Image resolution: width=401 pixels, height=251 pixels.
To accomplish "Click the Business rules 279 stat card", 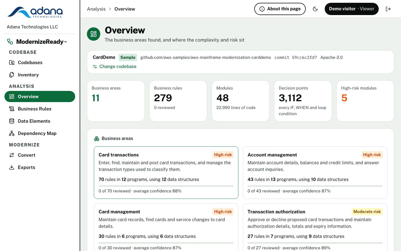I will coord(178,101).
